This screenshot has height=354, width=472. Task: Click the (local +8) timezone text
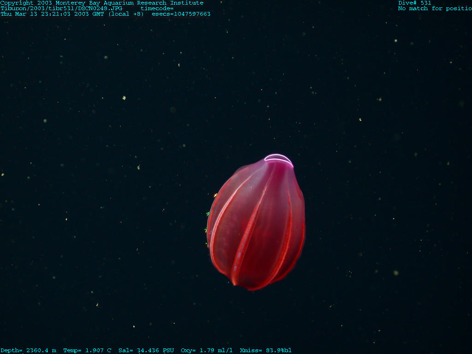pyautogui.click(x=126, y=14)
